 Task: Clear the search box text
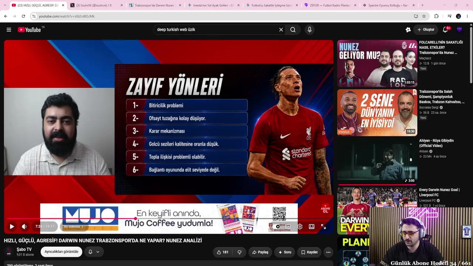(281, 30)
